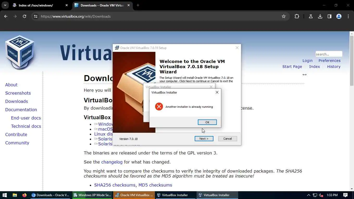Open the browser extensions puzzle icon
This screenshot has height=199, width=354.
coord(297,16)
